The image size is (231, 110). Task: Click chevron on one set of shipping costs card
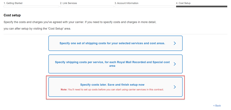click(175, 43)
